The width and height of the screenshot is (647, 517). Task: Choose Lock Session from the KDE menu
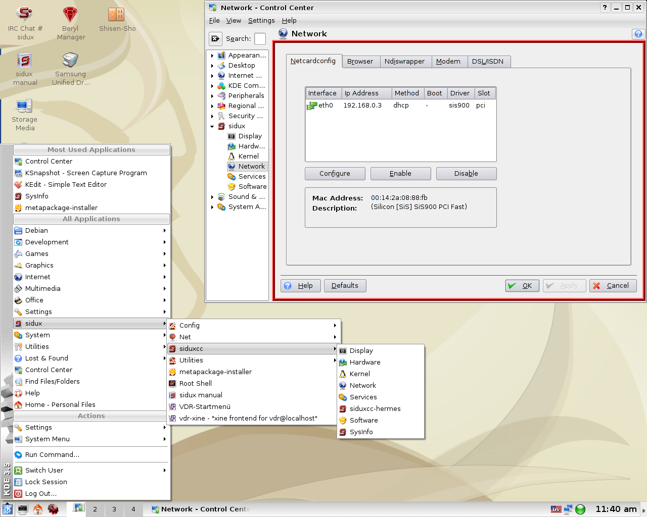91,482
